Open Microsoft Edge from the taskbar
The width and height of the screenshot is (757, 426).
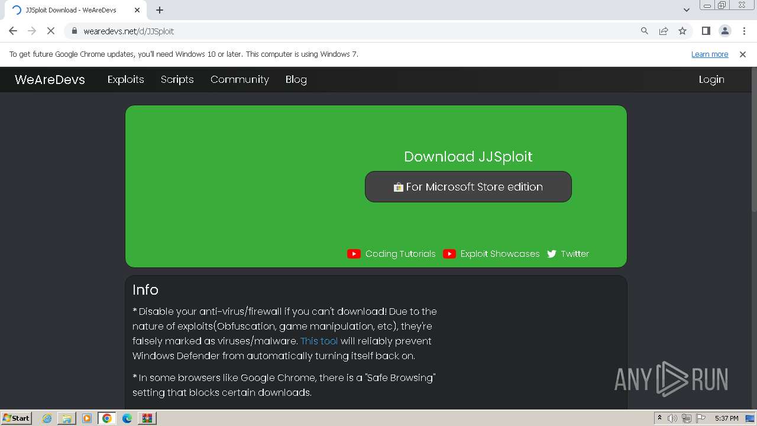127,418
